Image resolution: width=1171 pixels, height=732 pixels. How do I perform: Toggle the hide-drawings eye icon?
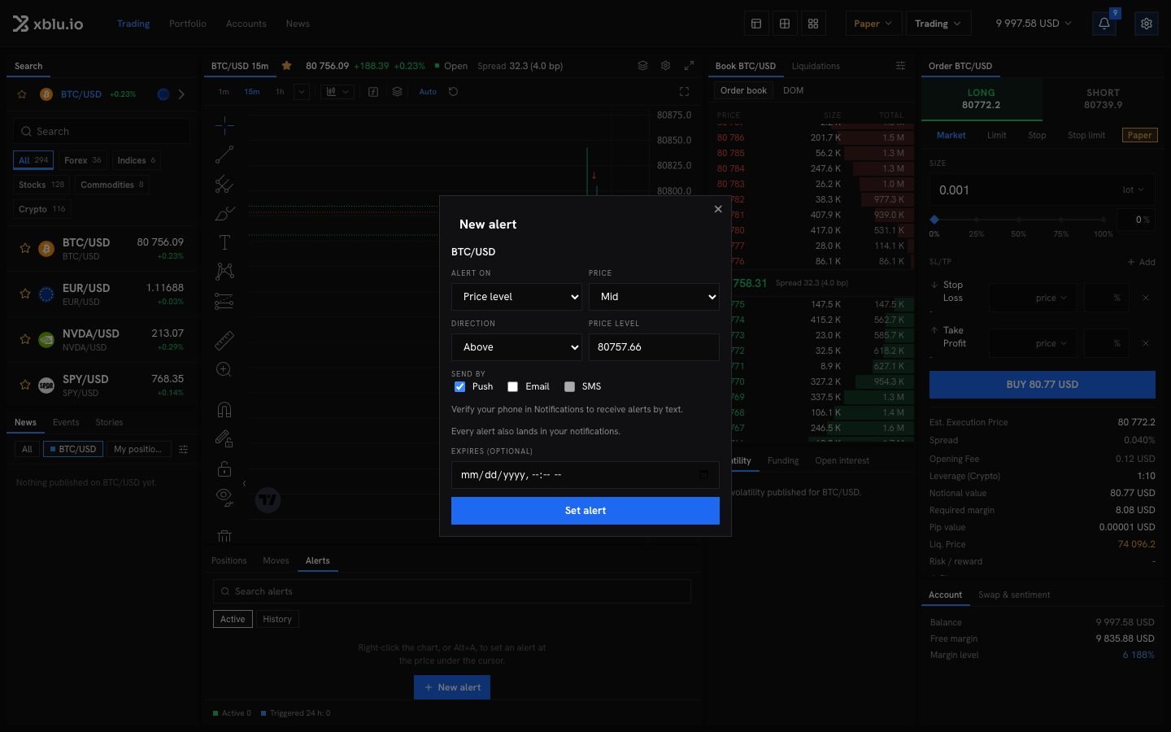224,496
